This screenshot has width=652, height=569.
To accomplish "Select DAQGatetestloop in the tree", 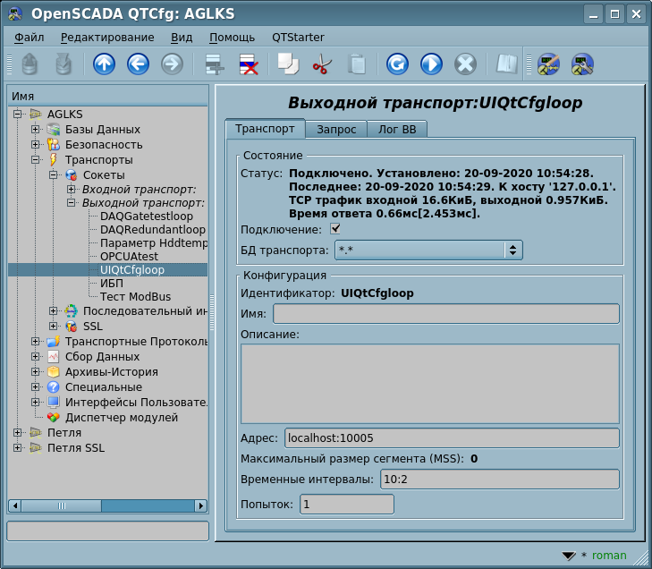I will point(147,217).
